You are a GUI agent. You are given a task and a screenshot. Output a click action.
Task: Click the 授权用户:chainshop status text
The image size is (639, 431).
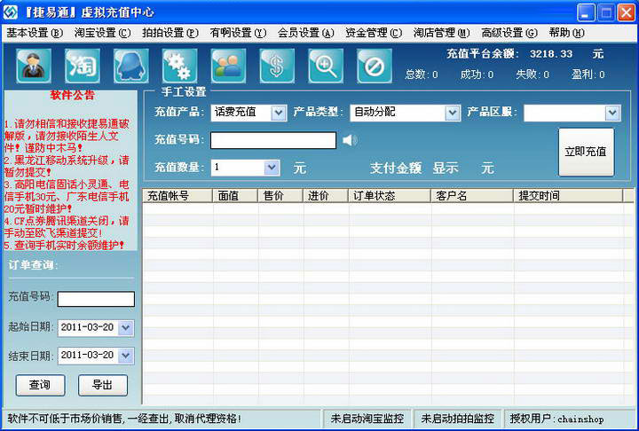556,419
